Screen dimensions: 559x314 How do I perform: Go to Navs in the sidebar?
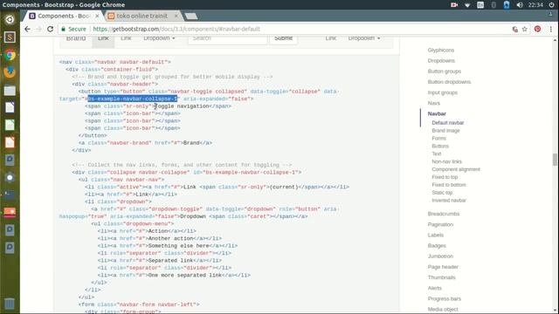434,103
